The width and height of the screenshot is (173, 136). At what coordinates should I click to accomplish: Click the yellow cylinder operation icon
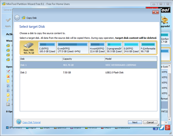[x=8, y=81]
